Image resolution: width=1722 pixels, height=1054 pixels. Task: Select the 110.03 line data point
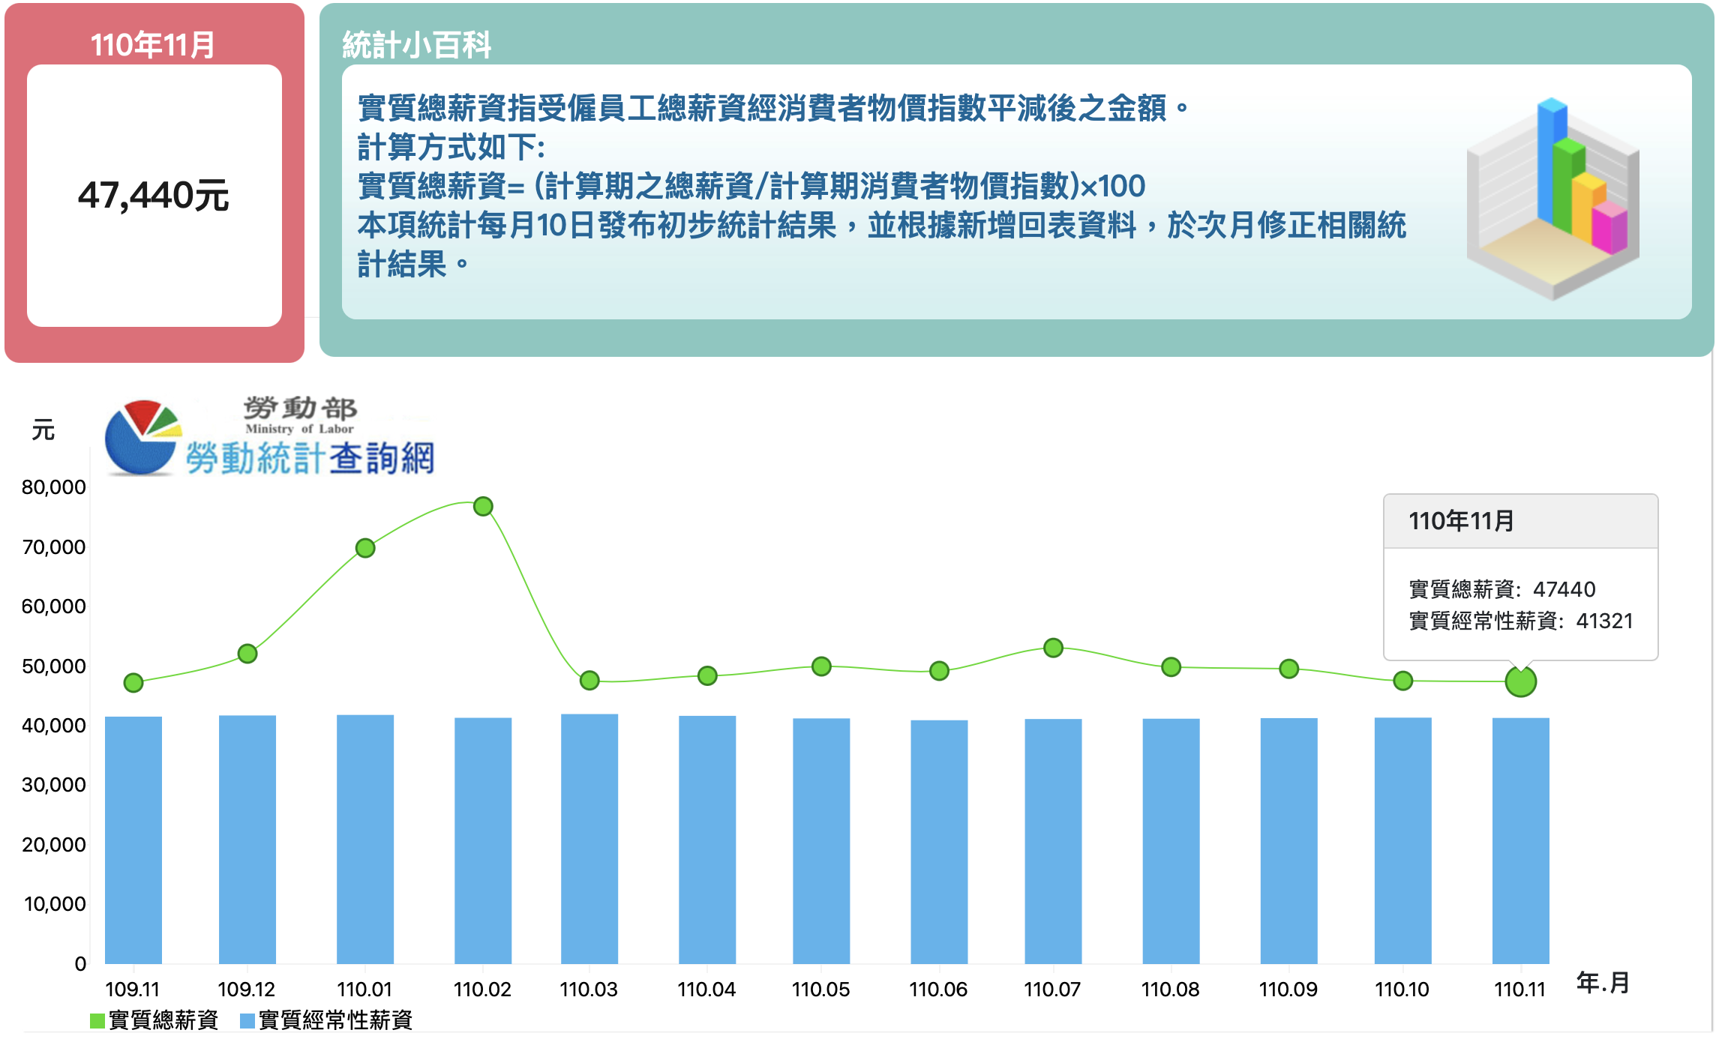[x=589, y=681]
